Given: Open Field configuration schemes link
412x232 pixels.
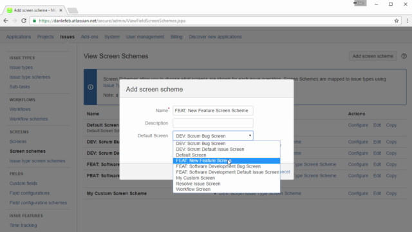Looking at the screenshot, I should click(39, 203).
